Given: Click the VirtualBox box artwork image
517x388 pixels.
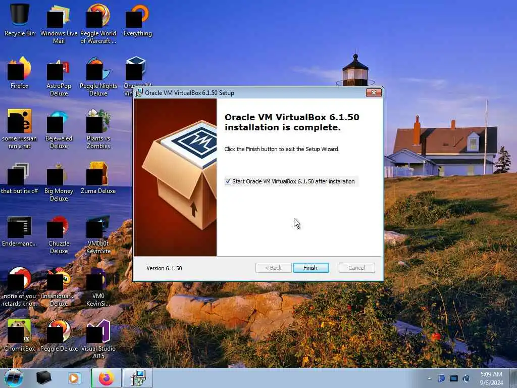Looking at the screenshot, I should click(x=175, y=177).
